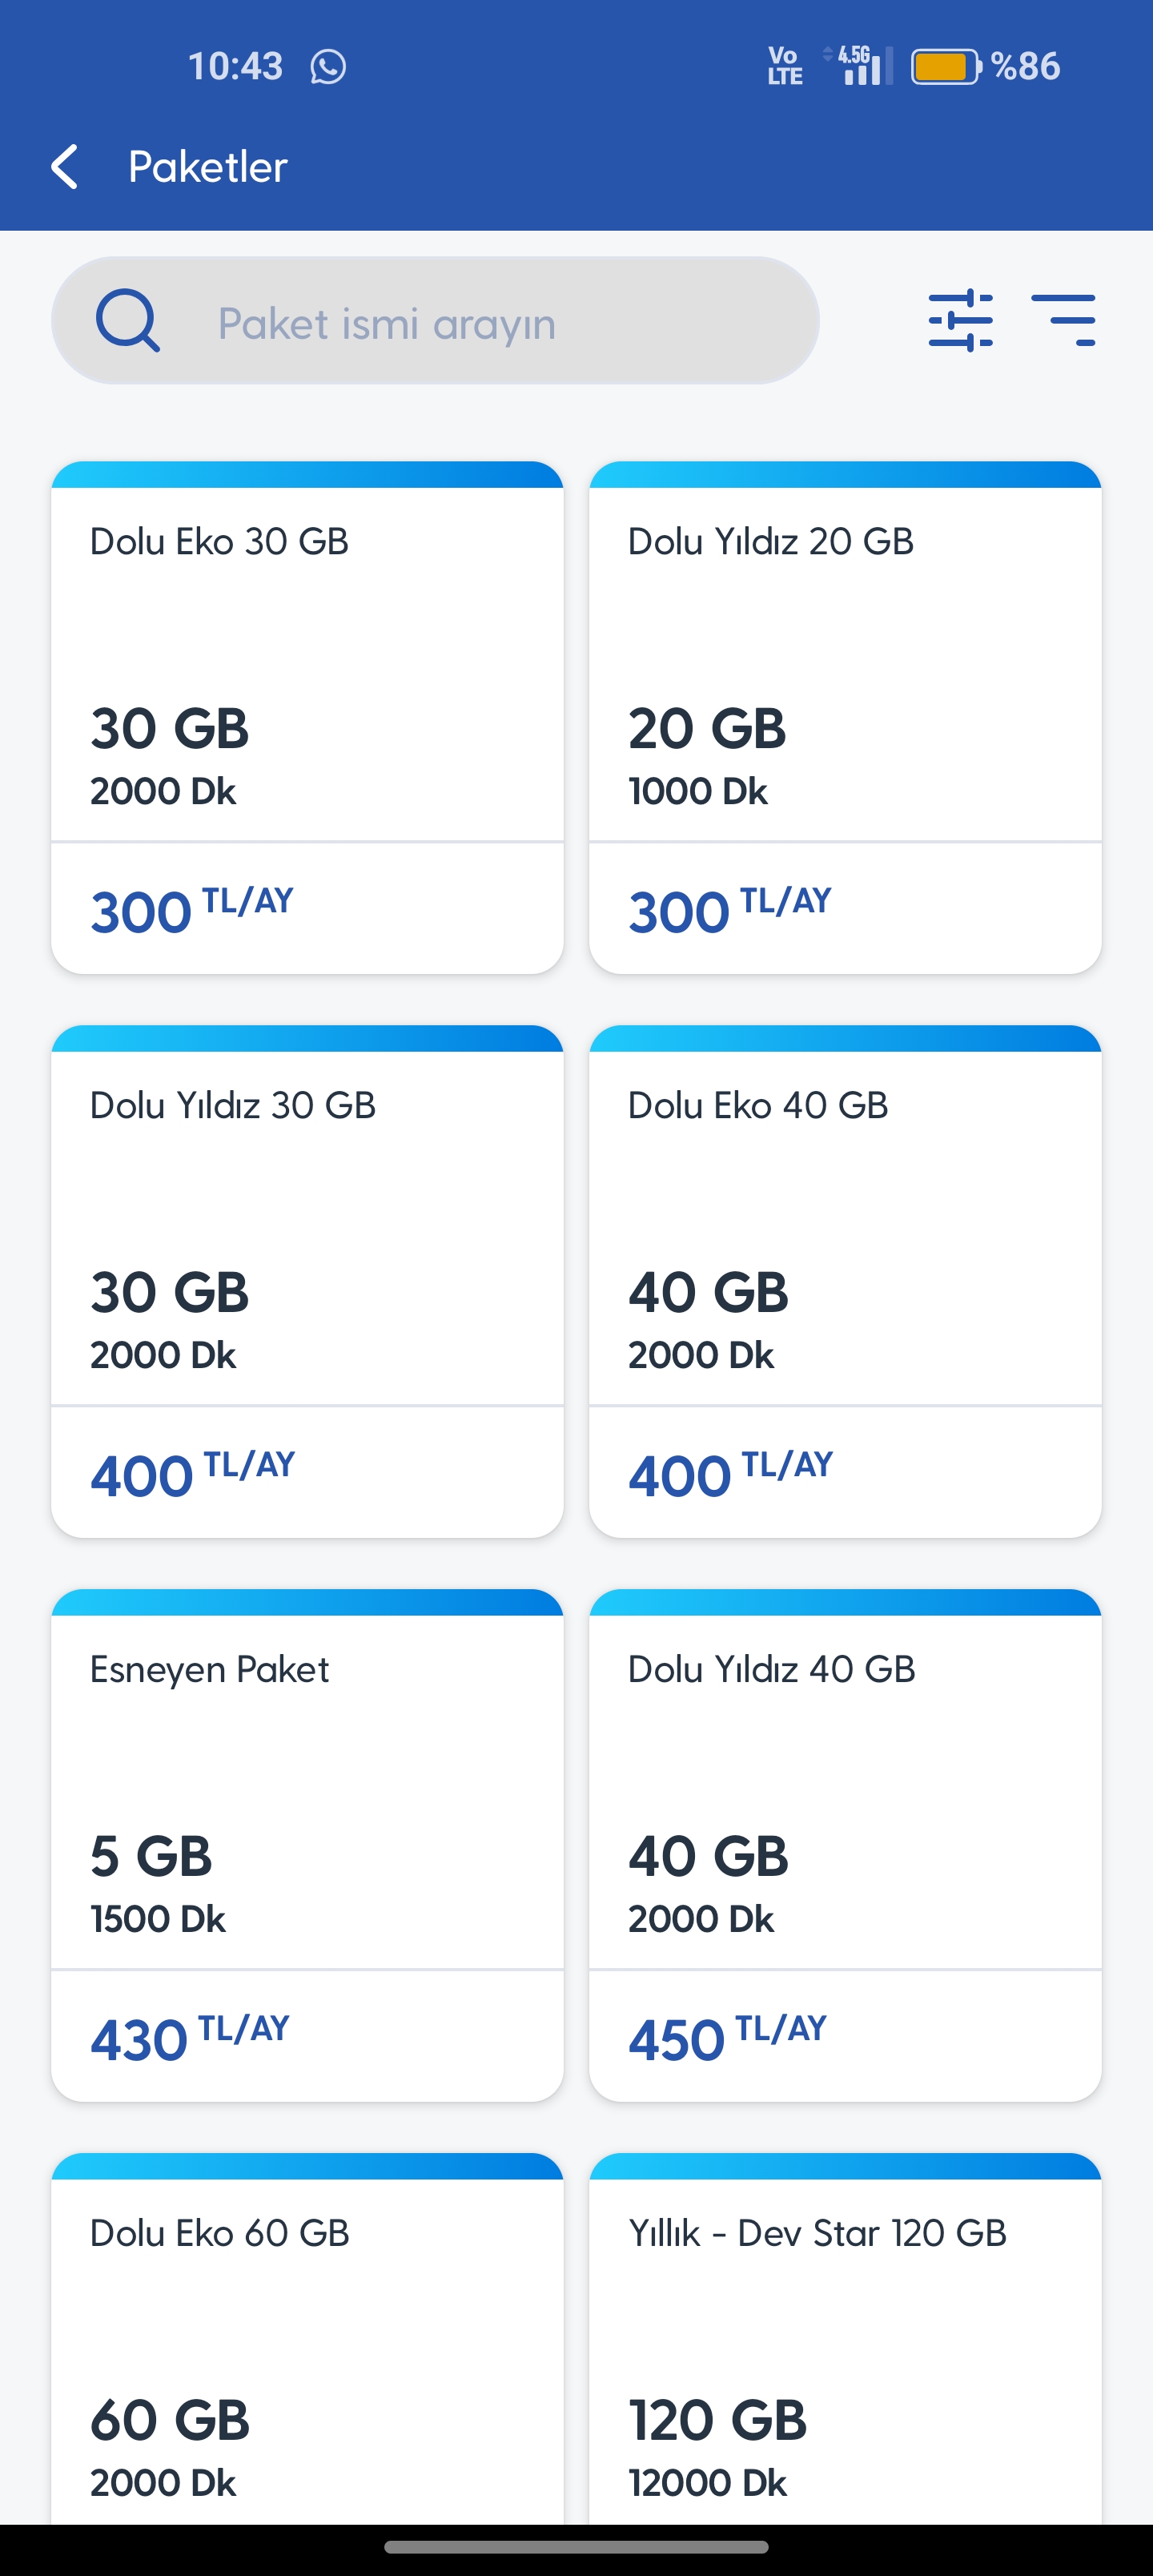This screenshot has height=2576, width=1153.
Task: Type in the Paket ismi arayın field
Action: (480, 323)
